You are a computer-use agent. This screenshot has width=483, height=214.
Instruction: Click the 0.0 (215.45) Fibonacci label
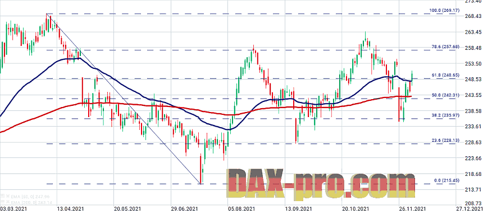point(446,180)
